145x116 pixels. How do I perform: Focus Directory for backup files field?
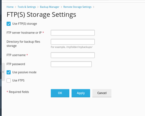click(x=73, y=42)
